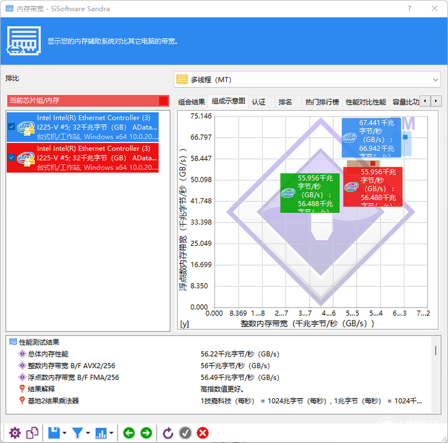Click the bar chart icon

(101, 433)
